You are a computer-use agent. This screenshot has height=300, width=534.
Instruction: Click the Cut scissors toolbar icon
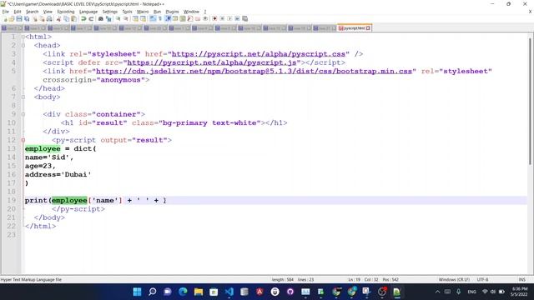[58, 18]
